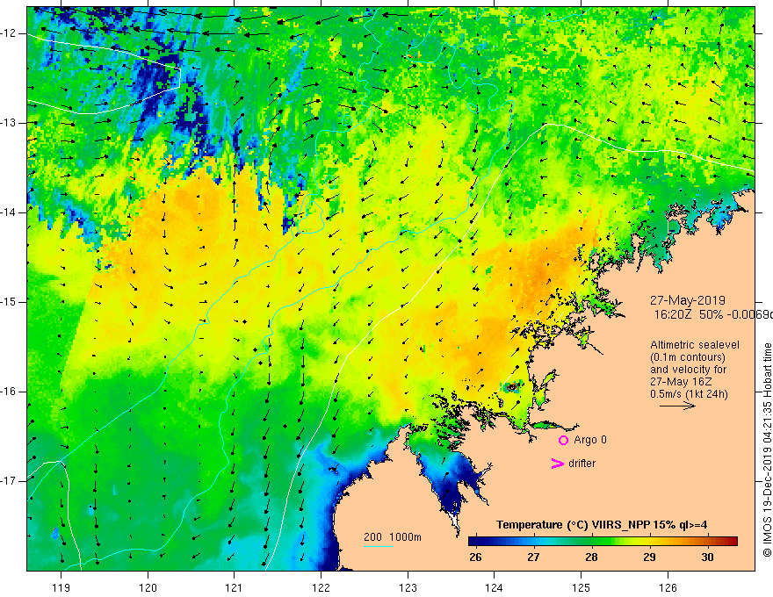This screenshot has width=773, height=597.
Task: Click the latitude label -15
Action: tap(9, 302)
